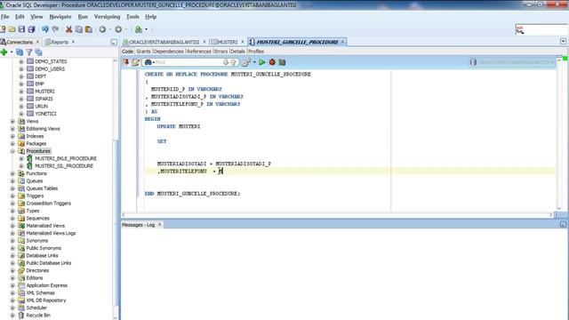Click the Copy icon in main toolbar
Image resolution: width=569 pixels, height=320 pixels.
coord(78,29)
